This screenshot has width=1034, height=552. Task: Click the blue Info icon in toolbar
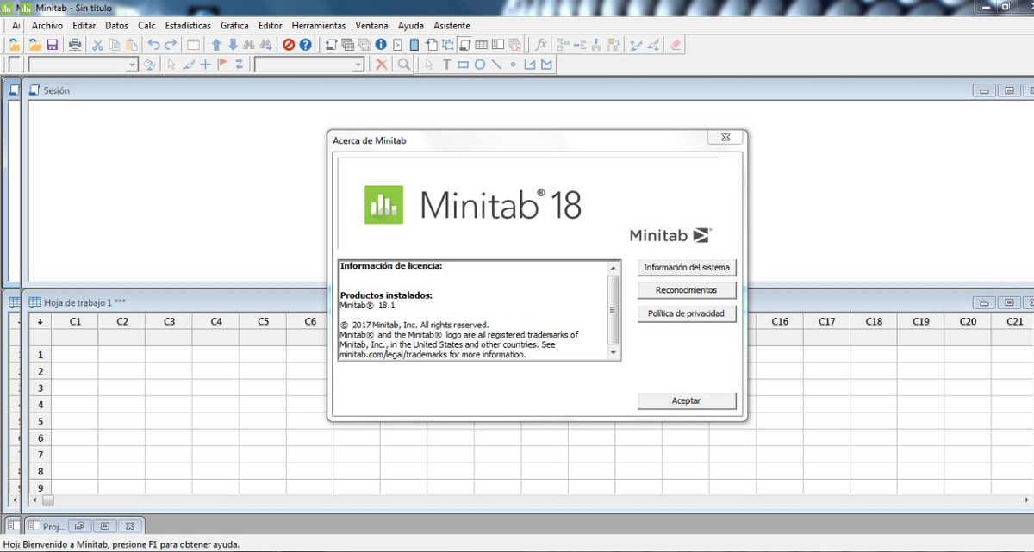point(380,45)
